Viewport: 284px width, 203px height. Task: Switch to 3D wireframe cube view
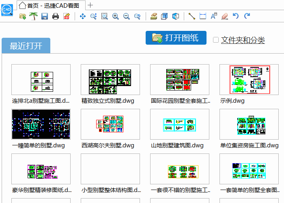point(164,16)
